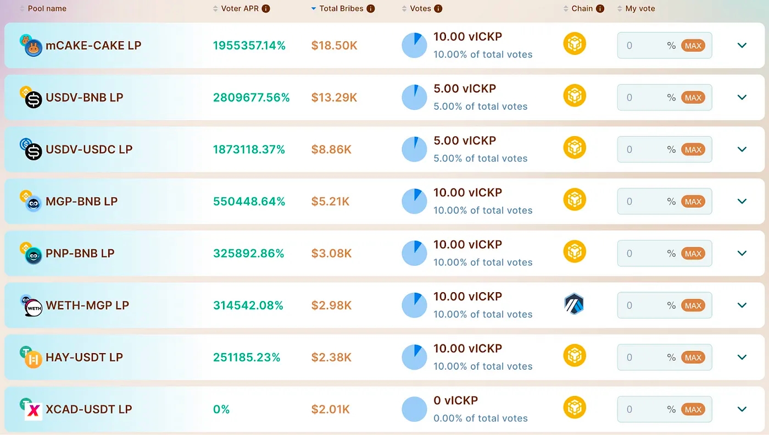Click the Arbitrum chain icon for WETH-MGP
The width and height of the screenshot is (769, 435).
pyautogui.click(x=574, y=304)
